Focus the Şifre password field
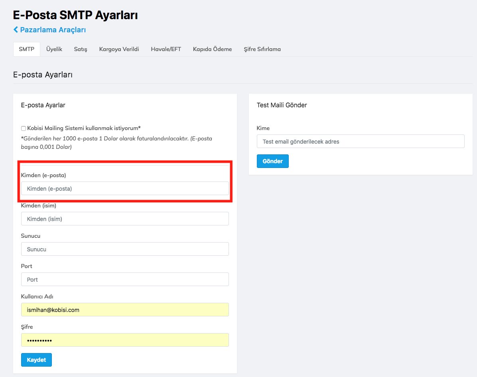The image size is (477, 377). pos(125,340)
